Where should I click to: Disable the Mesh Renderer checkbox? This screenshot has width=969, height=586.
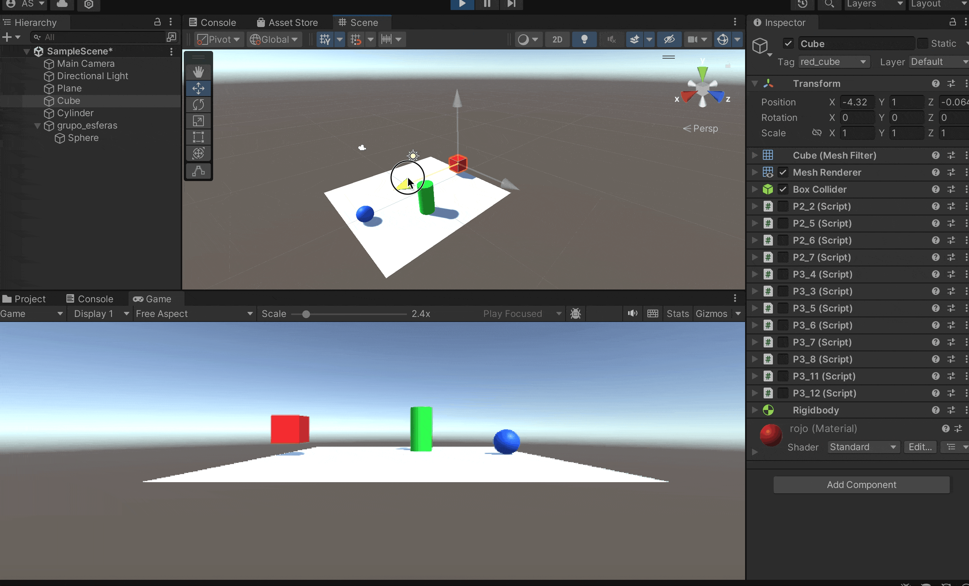(x=783, y=172)
